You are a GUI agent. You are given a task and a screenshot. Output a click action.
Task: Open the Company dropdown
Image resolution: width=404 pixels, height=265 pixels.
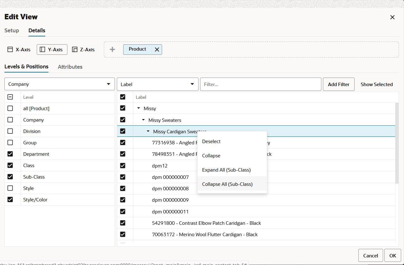[60, 84]
